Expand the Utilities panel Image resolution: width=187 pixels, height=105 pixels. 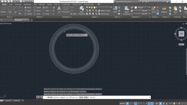point(166,17)
